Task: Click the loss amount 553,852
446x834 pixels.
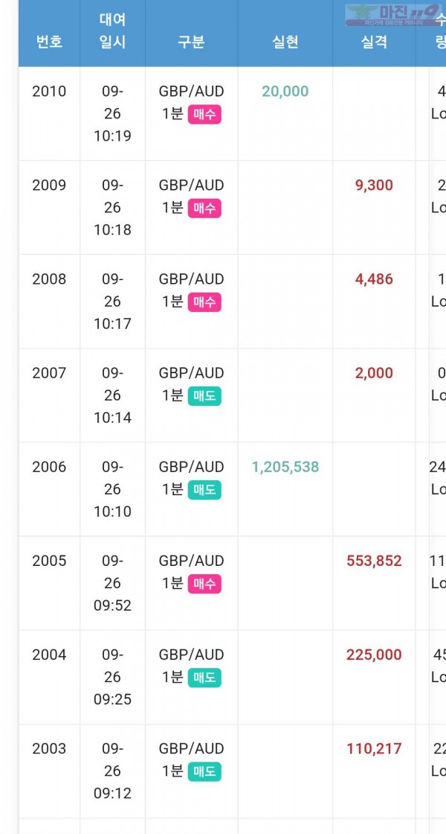Action: pos(374,561)
